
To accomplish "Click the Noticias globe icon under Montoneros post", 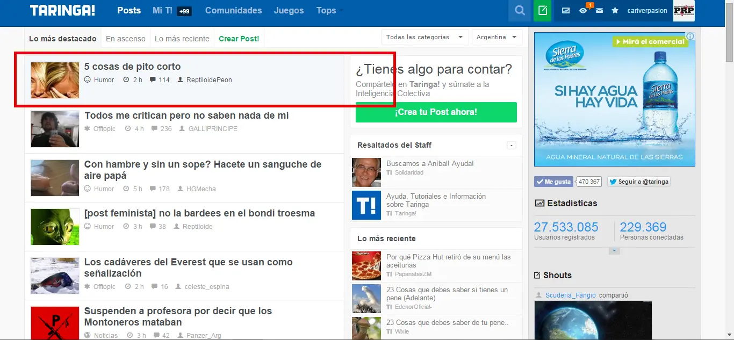I will (88, 335).
